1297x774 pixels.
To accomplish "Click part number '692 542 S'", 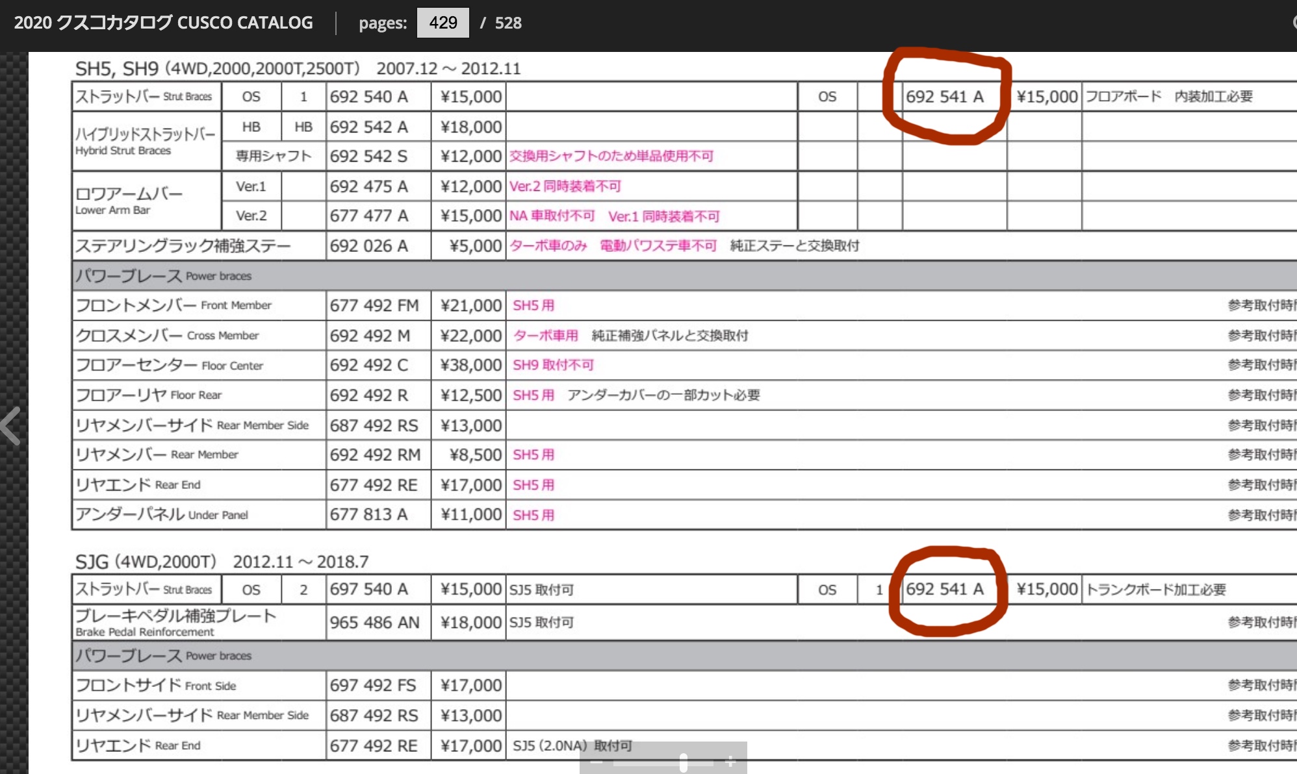I will (368, 156).
